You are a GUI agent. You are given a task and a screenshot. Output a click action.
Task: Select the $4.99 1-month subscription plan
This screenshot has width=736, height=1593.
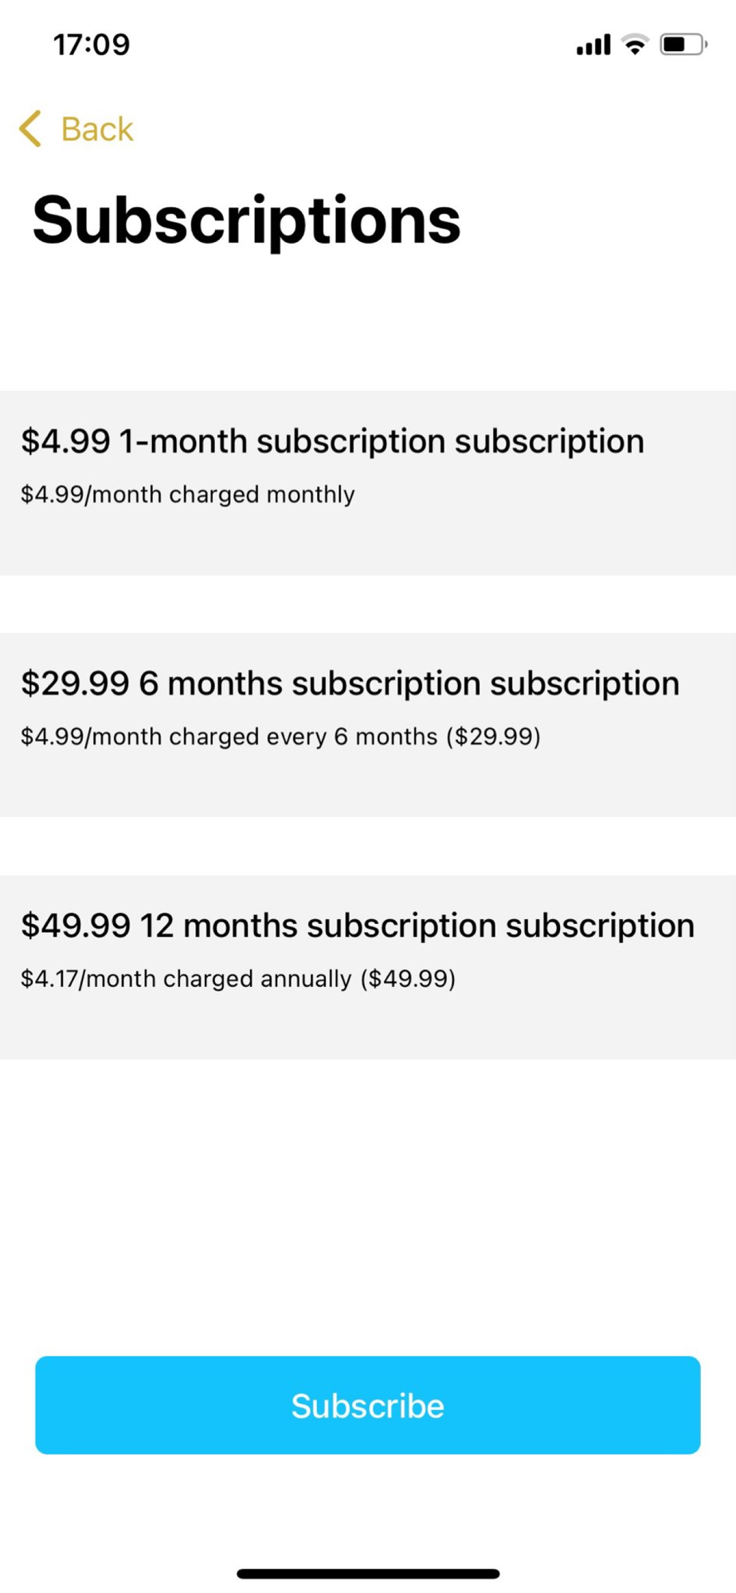point(368,483)
